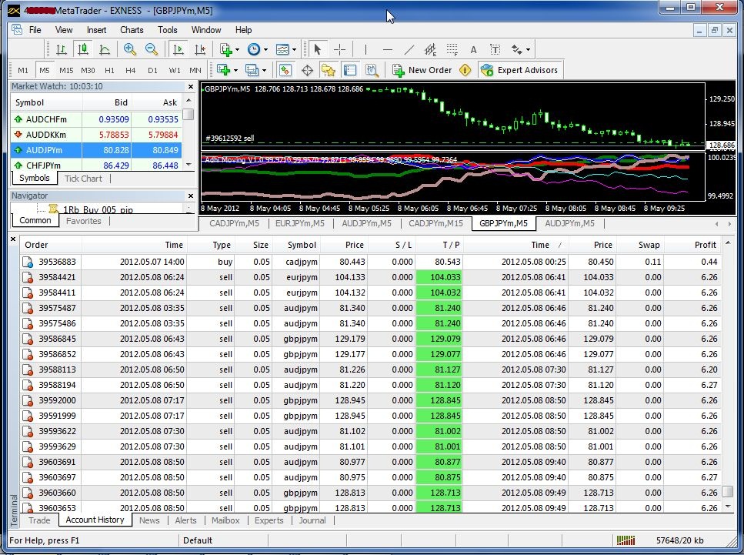The width and height of the screenshot is (744, 555).
Task: Toggle chart shift icon
Action: coord(200,49)
